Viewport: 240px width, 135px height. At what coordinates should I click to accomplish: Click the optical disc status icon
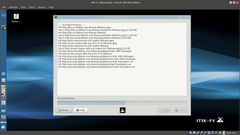pyautogui.click(x=194, y=133)
